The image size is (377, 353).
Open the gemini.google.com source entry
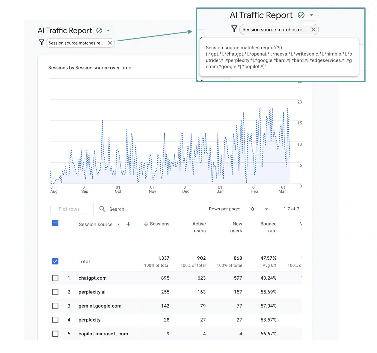(100, 306)
